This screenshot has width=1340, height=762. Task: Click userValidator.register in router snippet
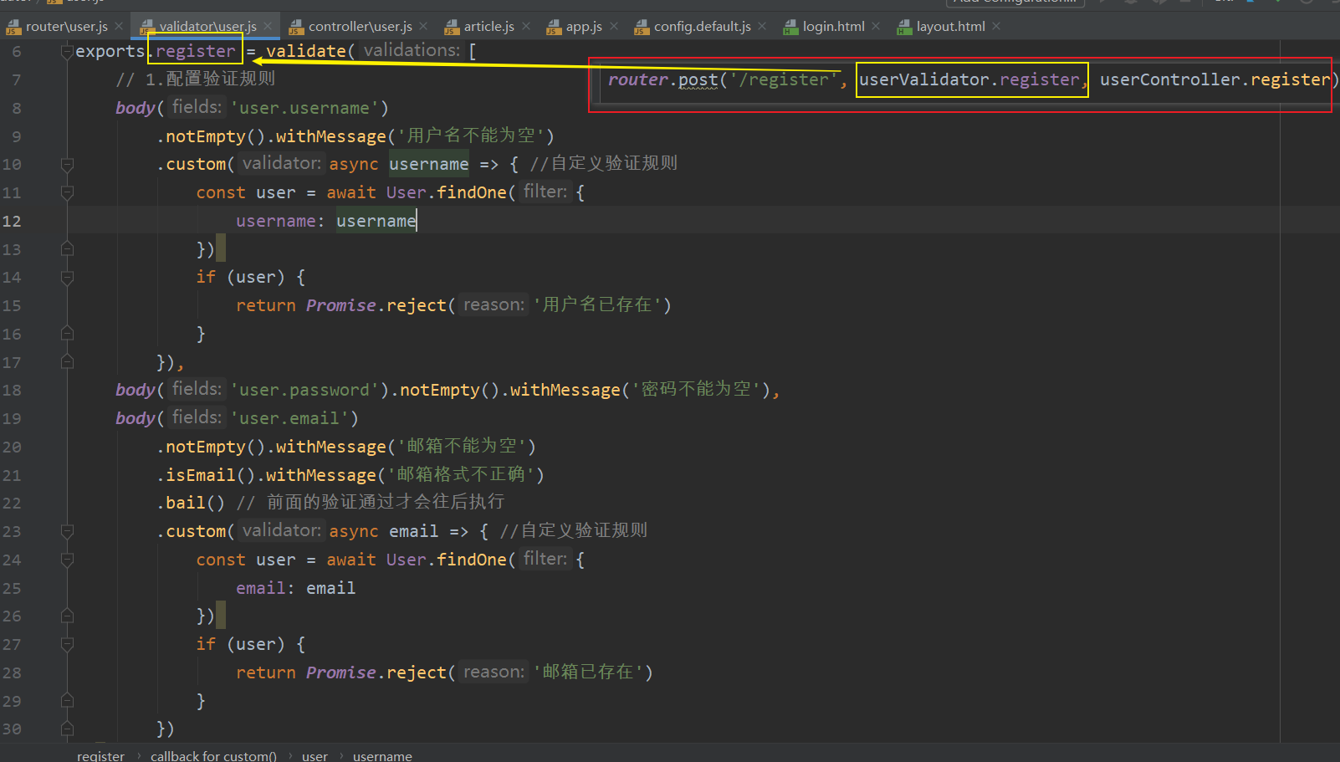[969, 80]
